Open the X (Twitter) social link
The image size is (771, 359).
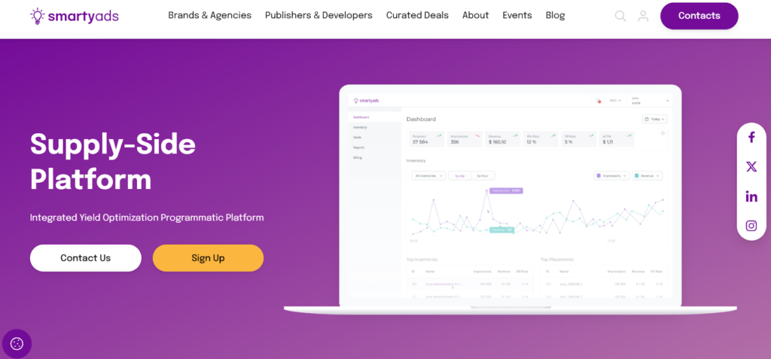[751, 167]
